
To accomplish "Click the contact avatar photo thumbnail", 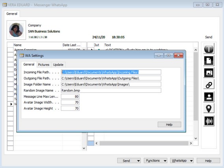I will click(x=16, y=30).
